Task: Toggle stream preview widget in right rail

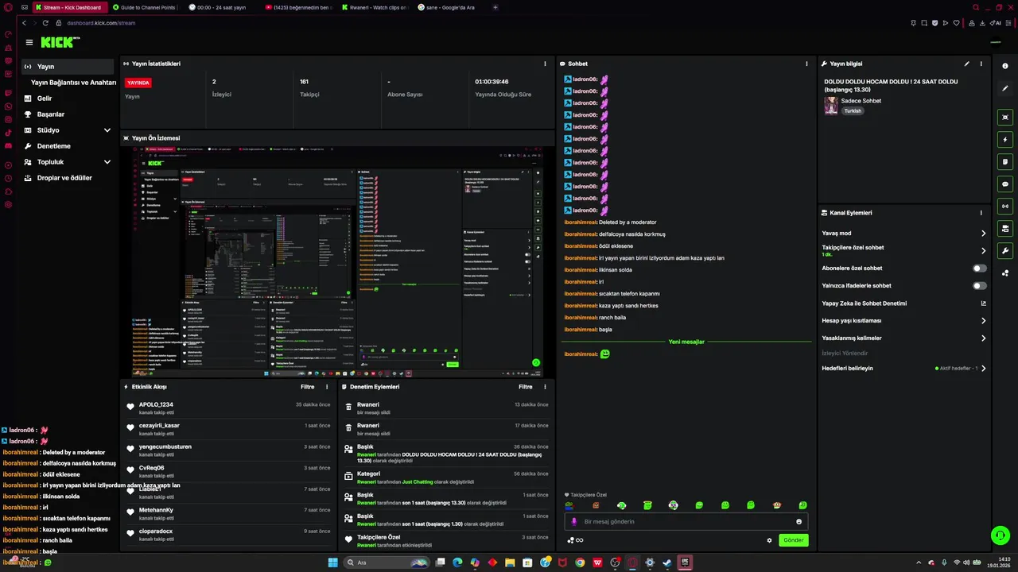Action: pyautogui.click(x=1005, y=118)
